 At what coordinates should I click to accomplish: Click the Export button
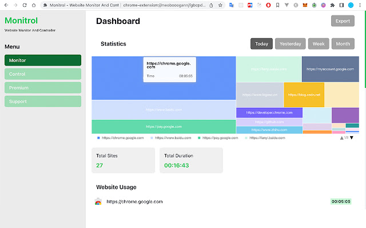pyautogui.click(x=343, y=21)
